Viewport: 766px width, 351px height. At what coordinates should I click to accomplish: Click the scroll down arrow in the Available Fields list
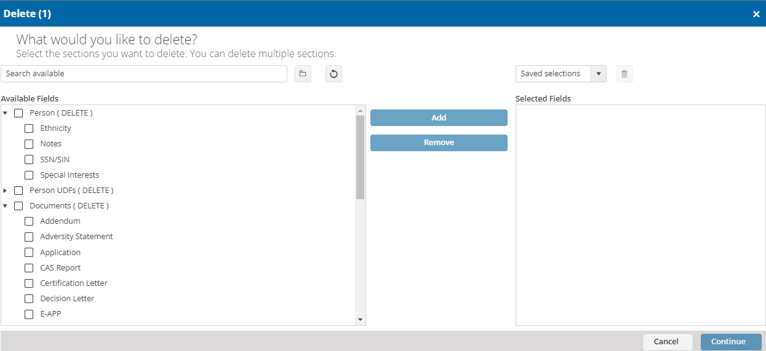coord(361,320)
